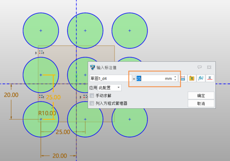Viewport: 230px width, 161px height.
Task: Click pattern constraint marker above middle-left circle
Action: 41,52
